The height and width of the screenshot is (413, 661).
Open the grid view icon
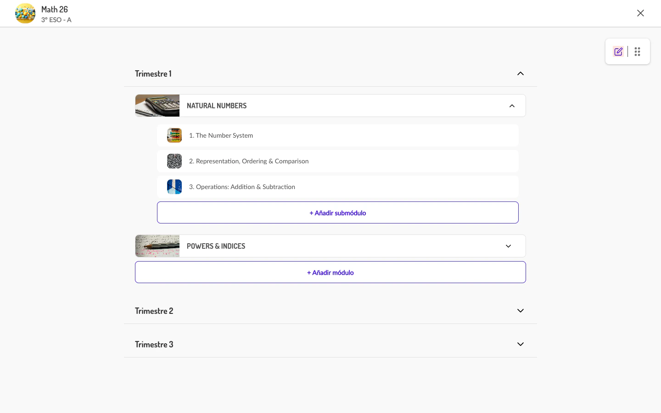[637, 51]
